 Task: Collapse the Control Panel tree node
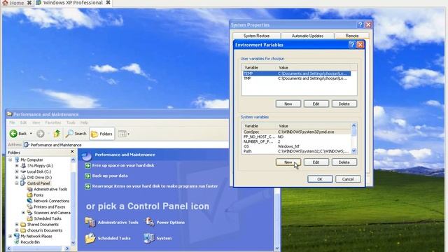(x=17, y=183)
